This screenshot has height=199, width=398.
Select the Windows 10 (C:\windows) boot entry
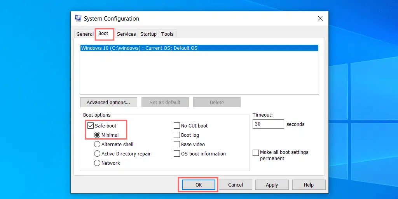coord(199,48)
